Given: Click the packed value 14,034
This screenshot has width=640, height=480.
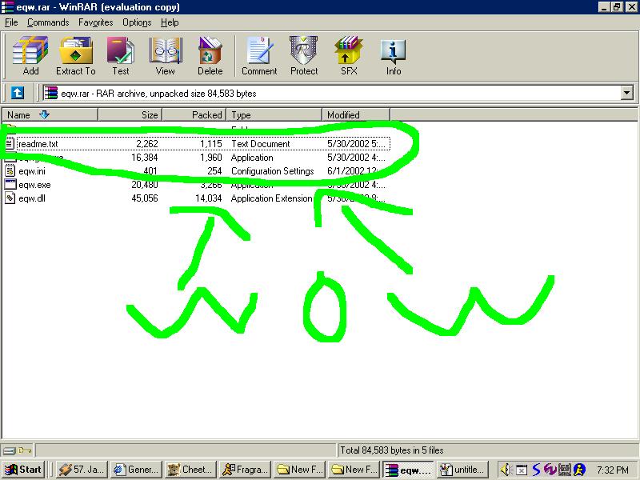Looking at the screenshot, I should (x=209, y=198).
